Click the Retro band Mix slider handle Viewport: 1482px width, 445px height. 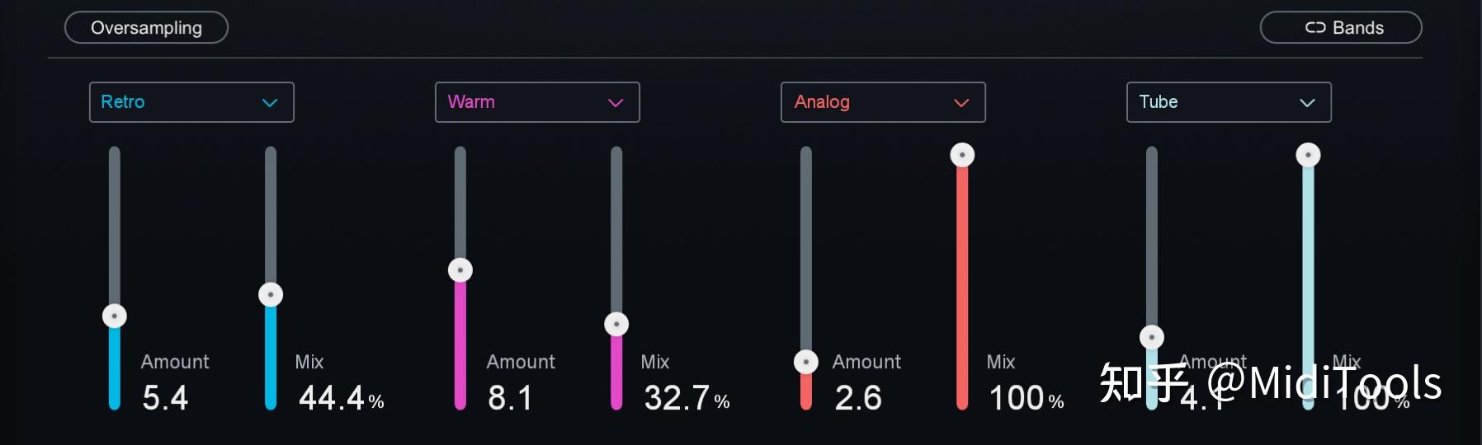pos(271,294)
